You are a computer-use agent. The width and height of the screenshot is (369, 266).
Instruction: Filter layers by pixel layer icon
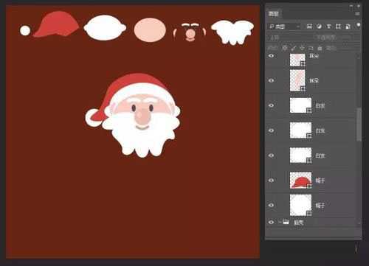pos(309,27)
